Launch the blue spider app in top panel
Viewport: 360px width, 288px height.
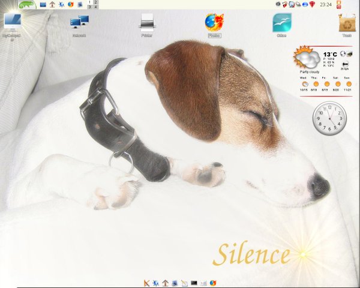click(61, 5)
